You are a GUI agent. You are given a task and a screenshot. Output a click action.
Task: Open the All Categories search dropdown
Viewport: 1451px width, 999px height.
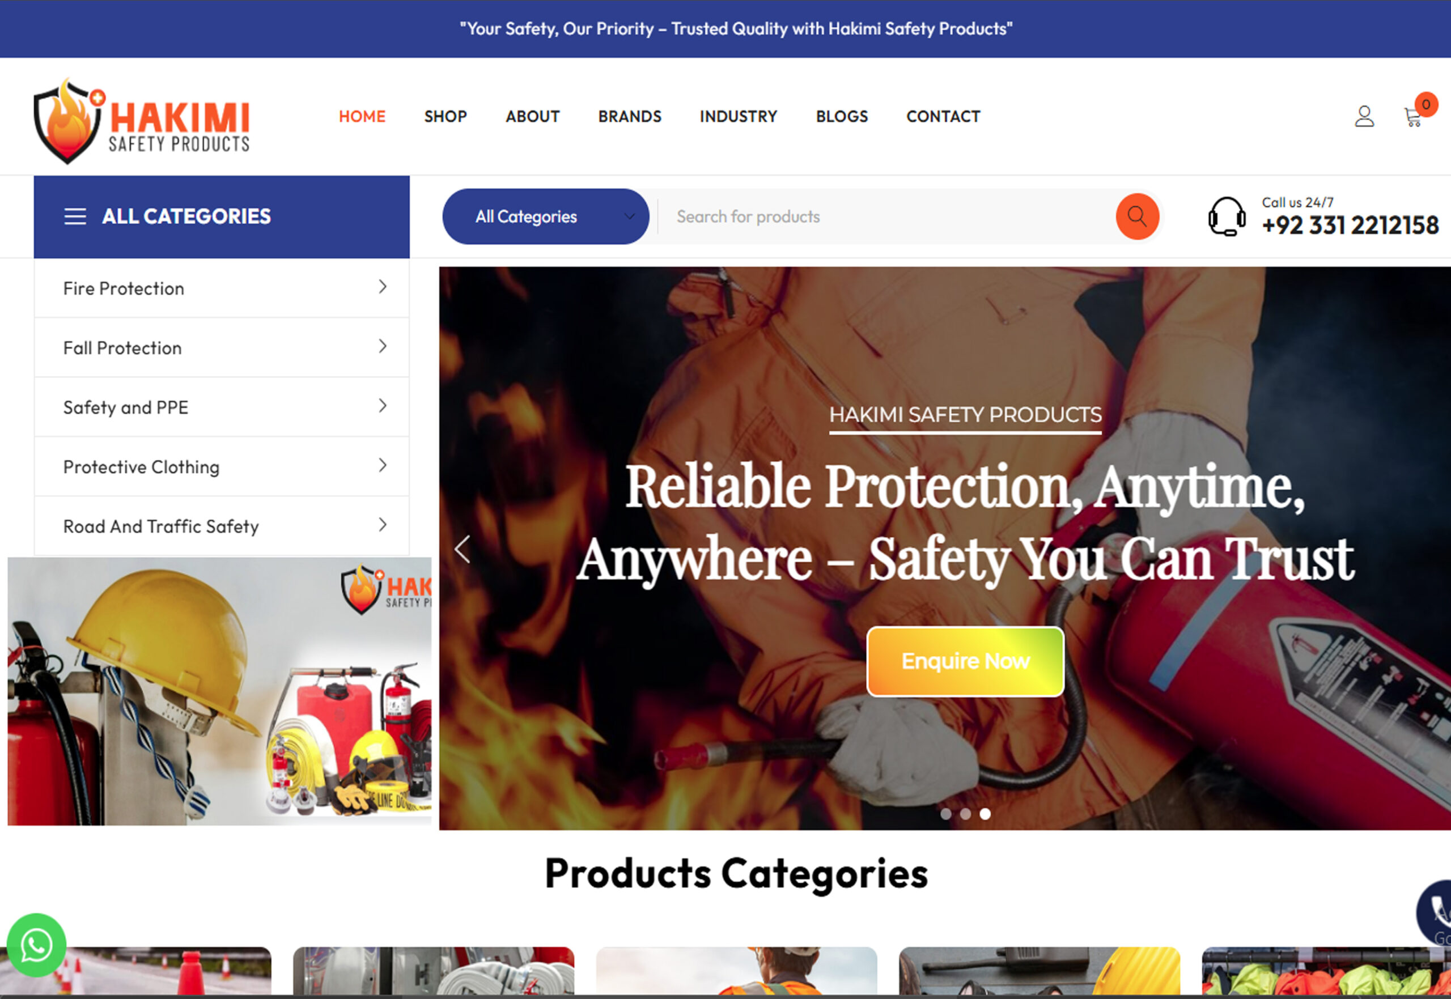pyautogui.click(x=545, y=216)
